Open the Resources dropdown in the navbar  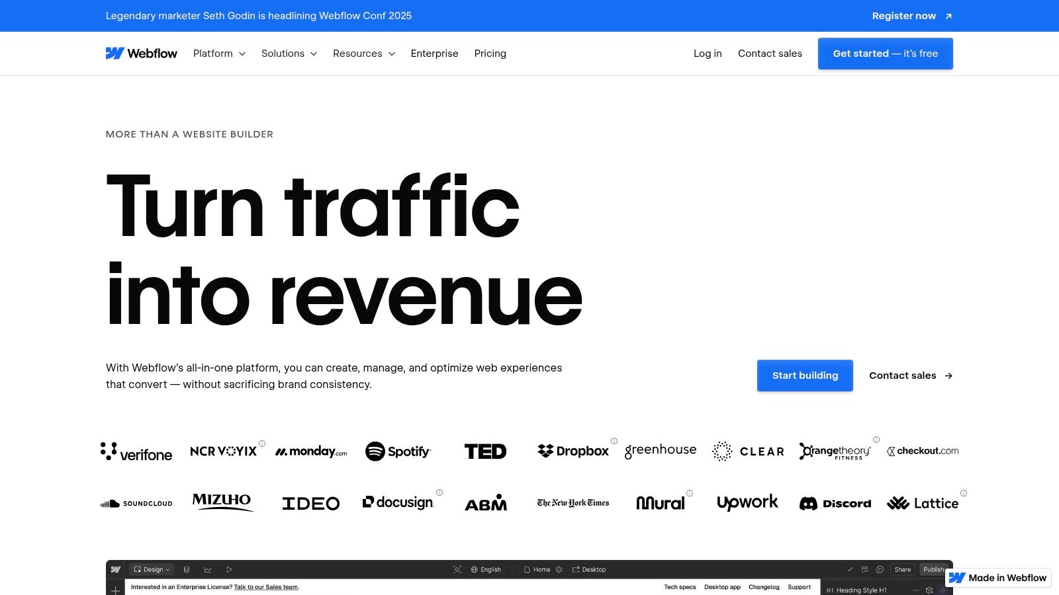[363, 54]
